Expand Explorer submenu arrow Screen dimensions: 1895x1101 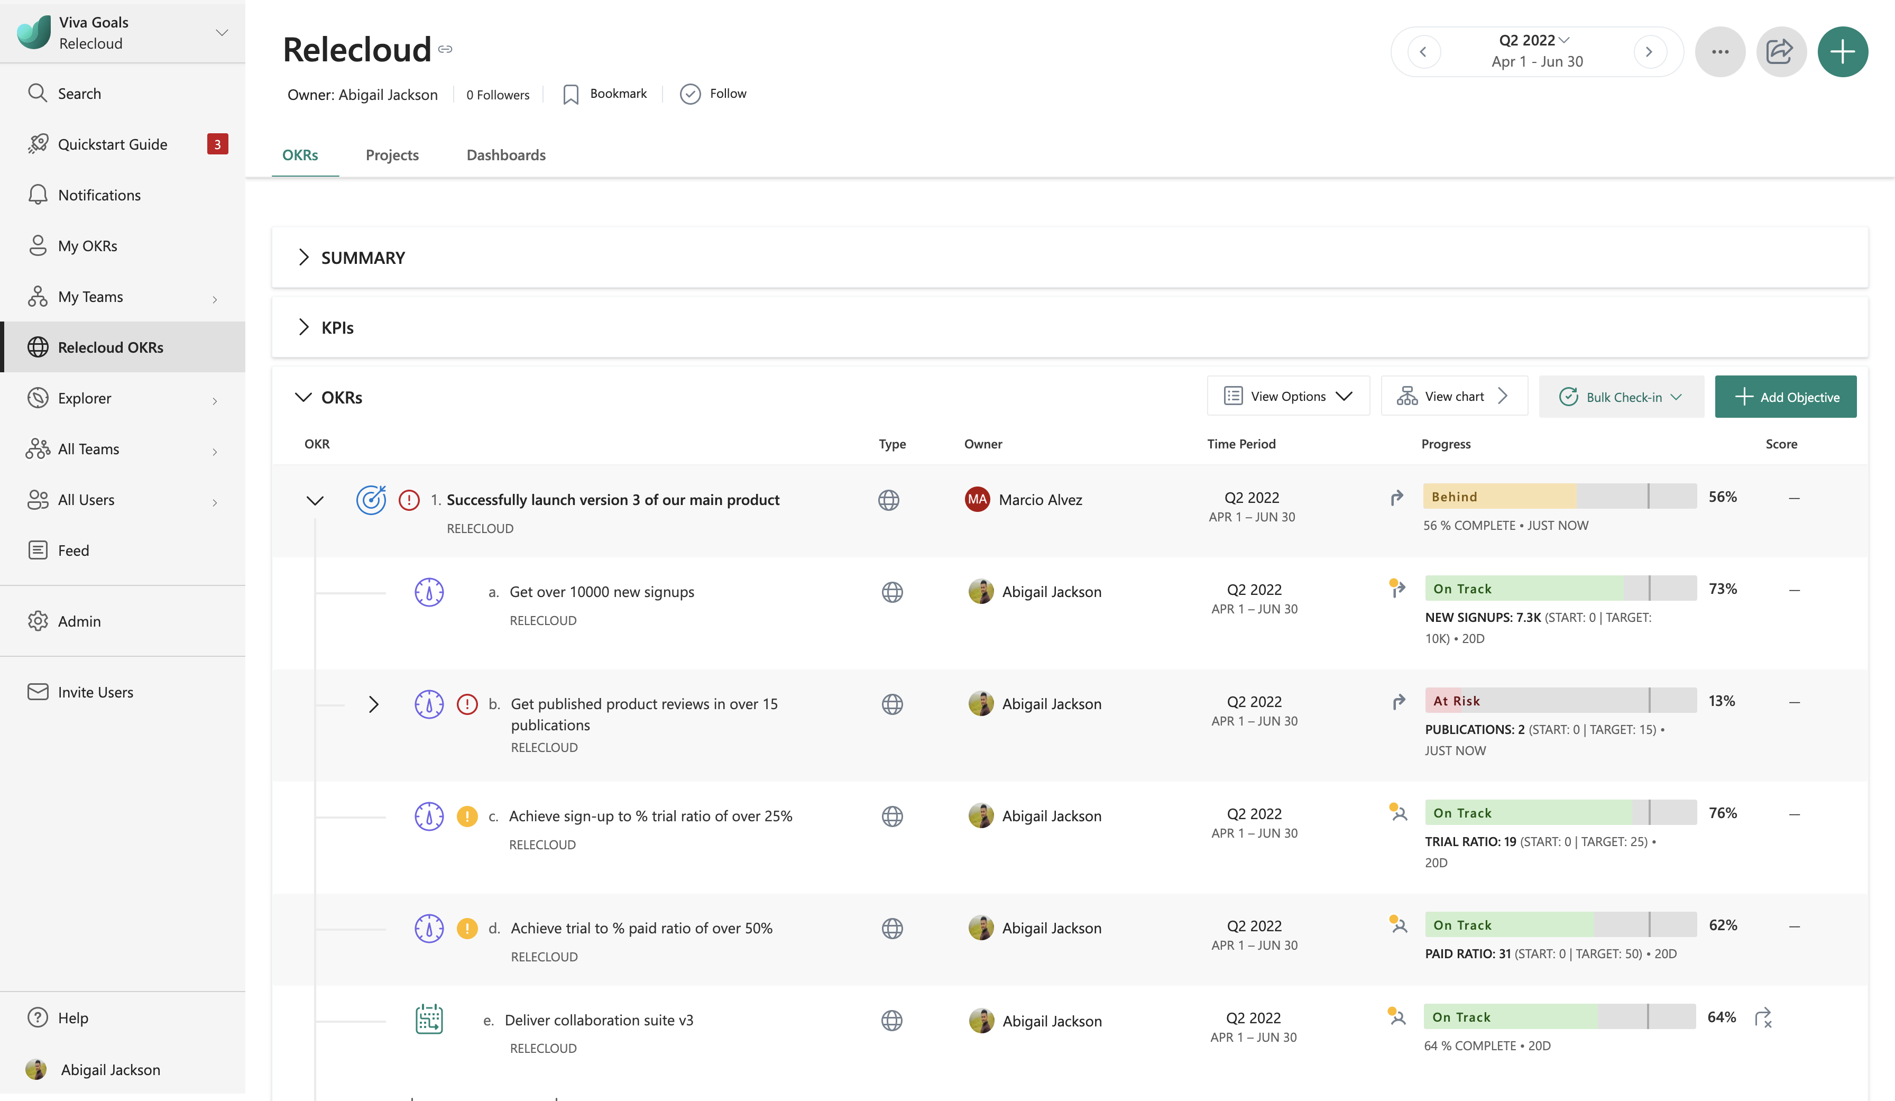215,401
